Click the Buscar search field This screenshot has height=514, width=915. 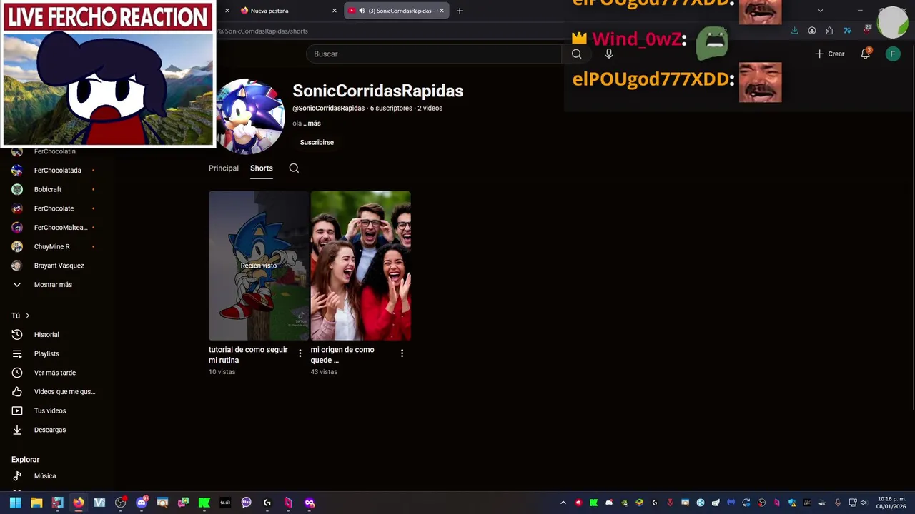[435, 54]
